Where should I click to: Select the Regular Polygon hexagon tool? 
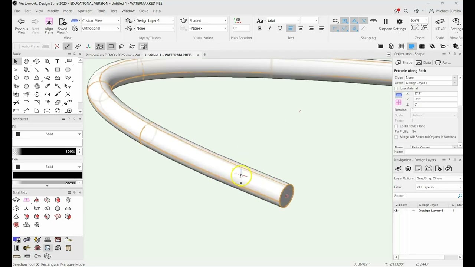tap(26, 86)
